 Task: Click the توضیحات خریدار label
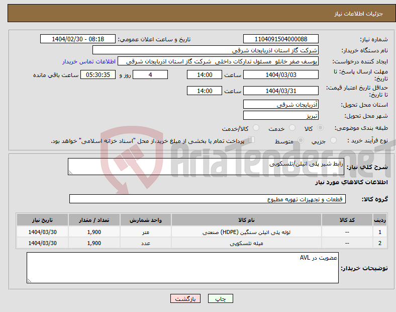point(364,268)
